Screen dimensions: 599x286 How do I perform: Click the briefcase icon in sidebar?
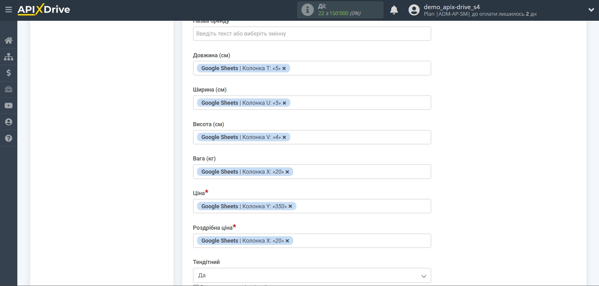coord(9,89)
